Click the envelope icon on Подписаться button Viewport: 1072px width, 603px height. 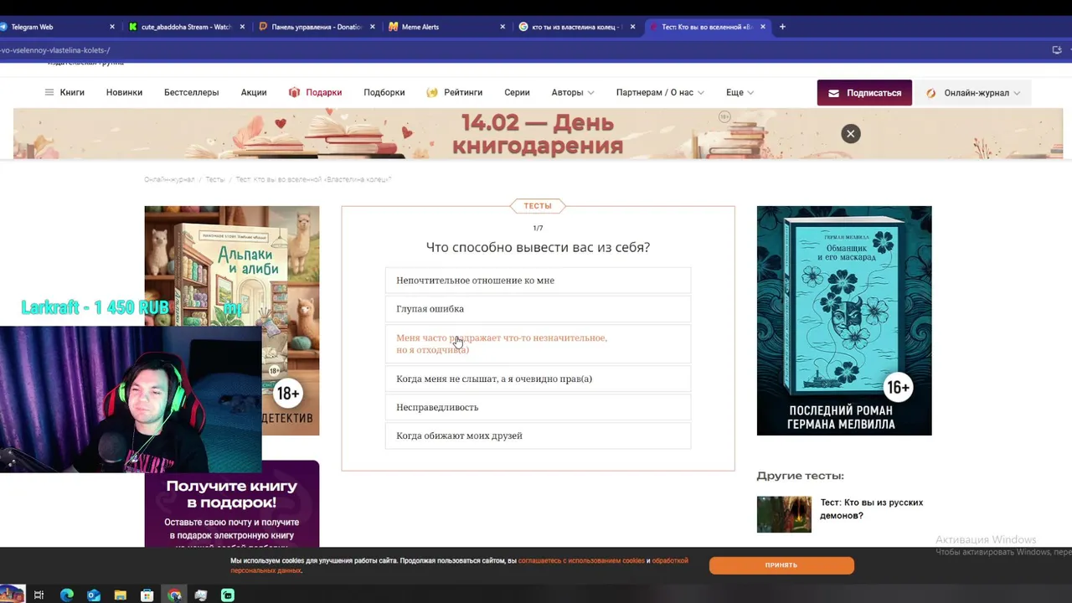point(833,93)
